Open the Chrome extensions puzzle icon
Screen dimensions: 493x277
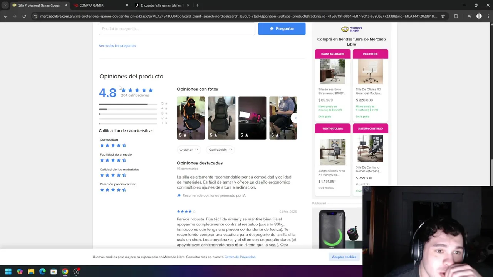[x=456, y=16]
